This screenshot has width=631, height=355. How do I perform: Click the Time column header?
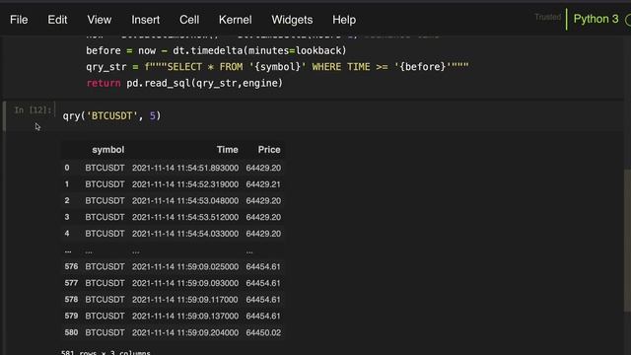point(228,150)
